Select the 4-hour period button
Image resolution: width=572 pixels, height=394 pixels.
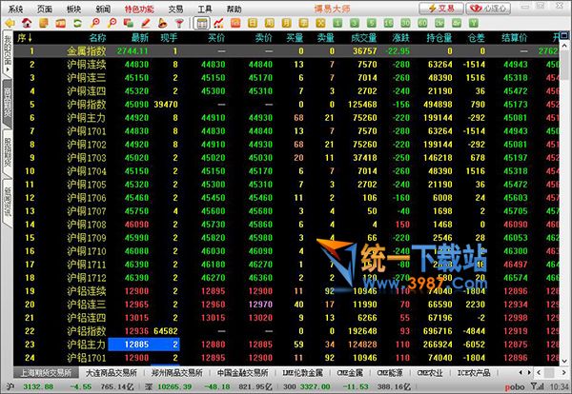(x=457, y=23)
